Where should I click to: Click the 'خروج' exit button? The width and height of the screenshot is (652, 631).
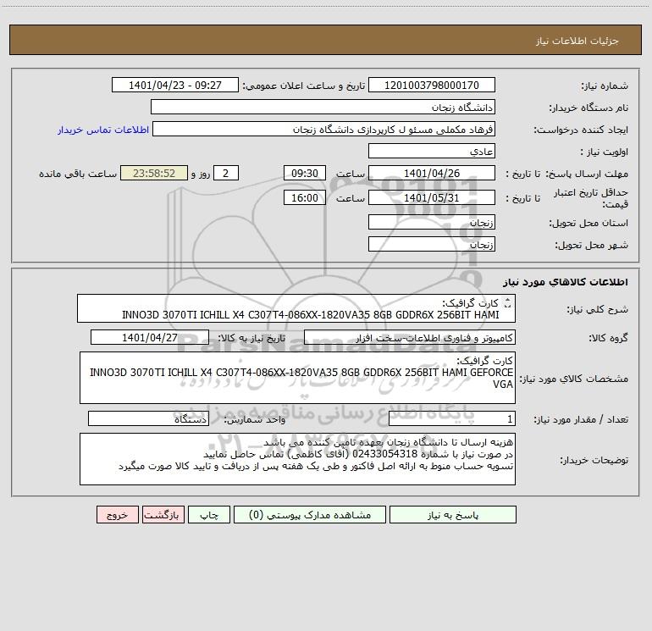117,515
